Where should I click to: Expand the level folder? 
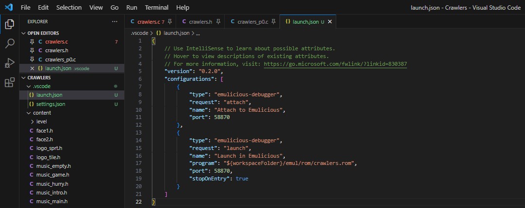click(72, 121)
